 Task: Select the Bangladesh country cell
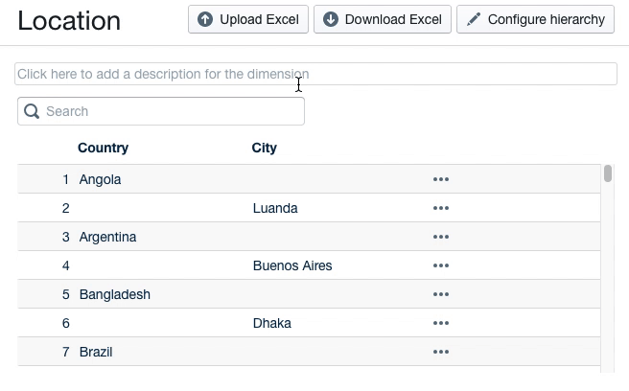115,294
